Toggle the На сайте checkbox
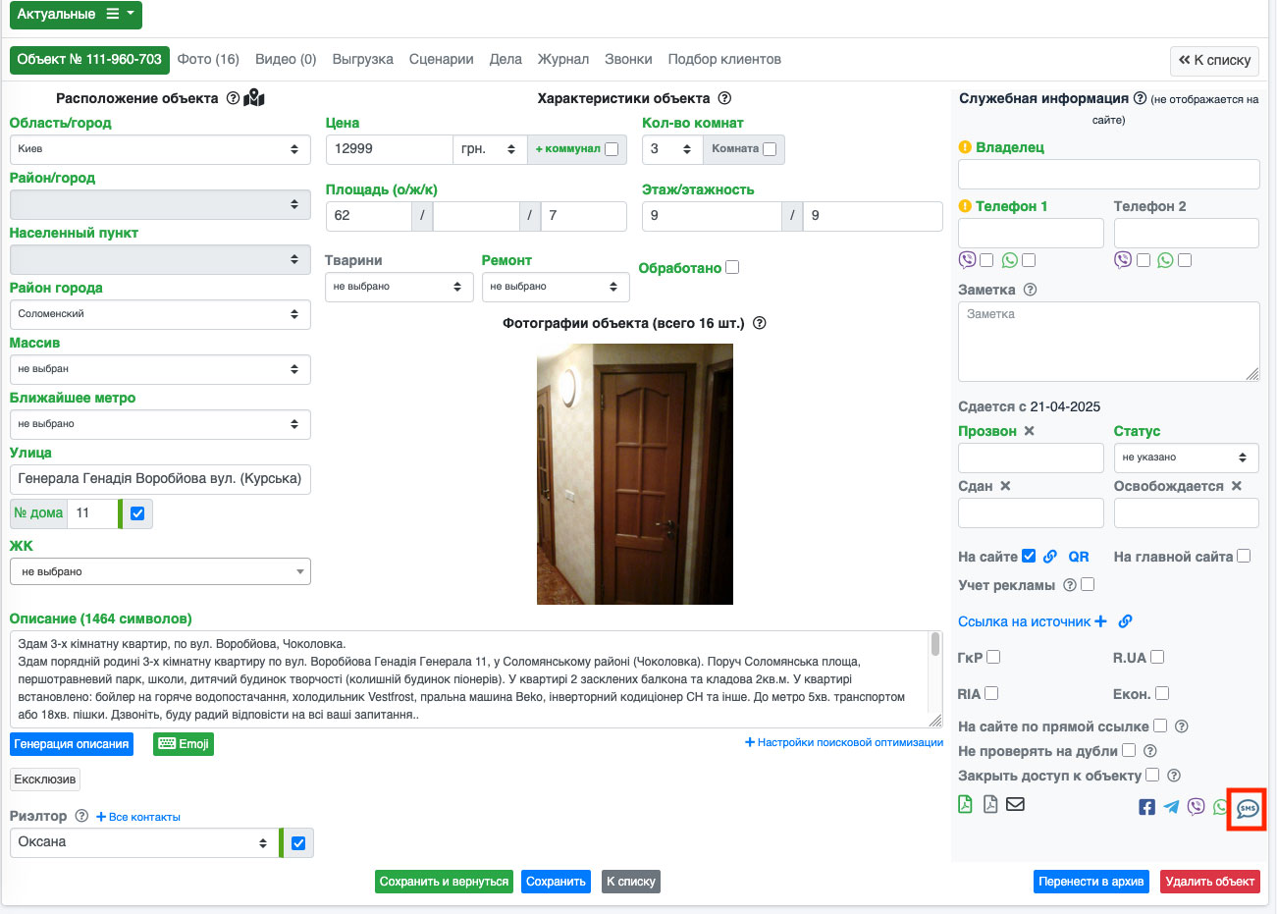Screen dimensions: 1277x914 point(1029,556)
